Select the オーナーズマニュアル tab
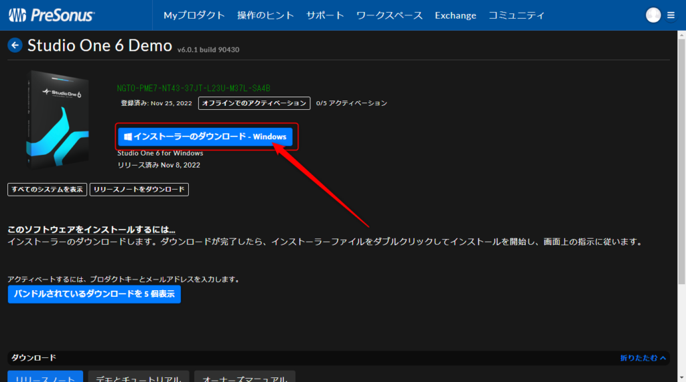The image size is (686, 382). pyautogui.click(x=245, y=377)
